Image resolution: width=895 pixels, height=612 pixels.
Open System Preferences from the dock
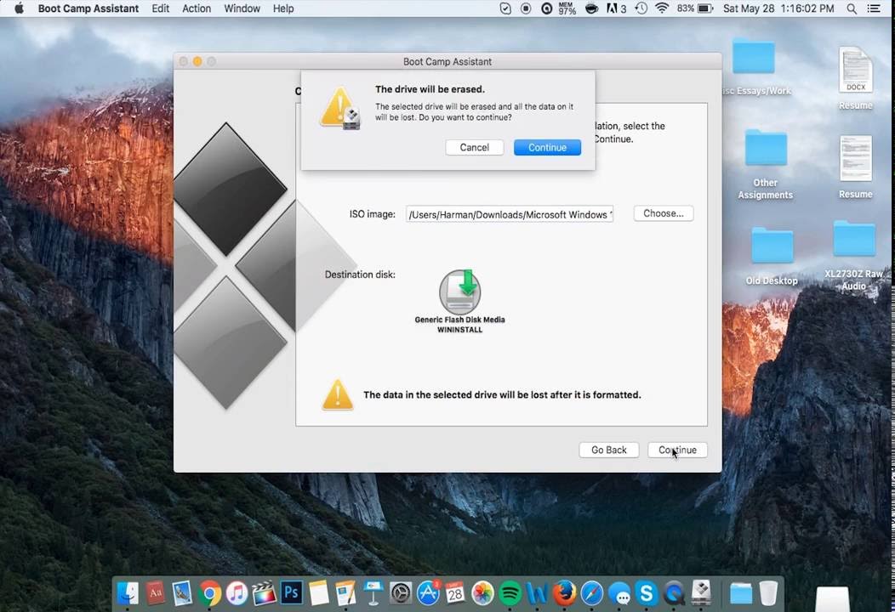[401, 593]
